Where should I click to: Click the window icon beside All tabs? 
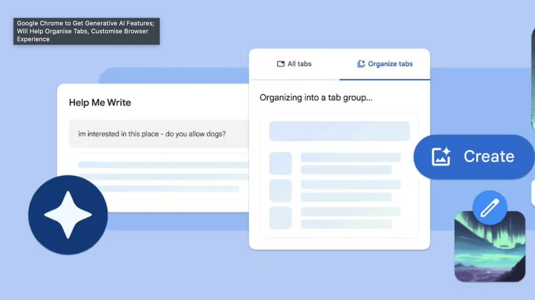tap(281, 64)
